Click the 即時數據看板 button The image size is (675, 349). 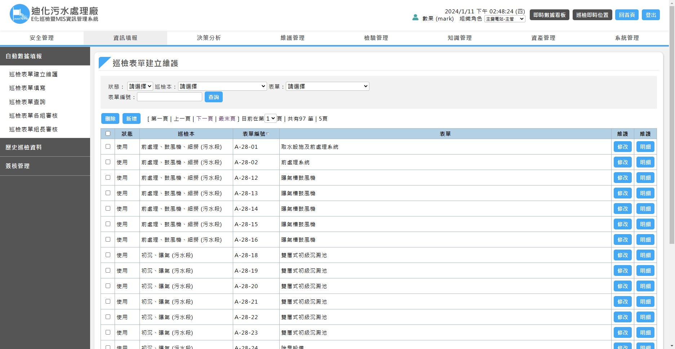pos(549,15)
